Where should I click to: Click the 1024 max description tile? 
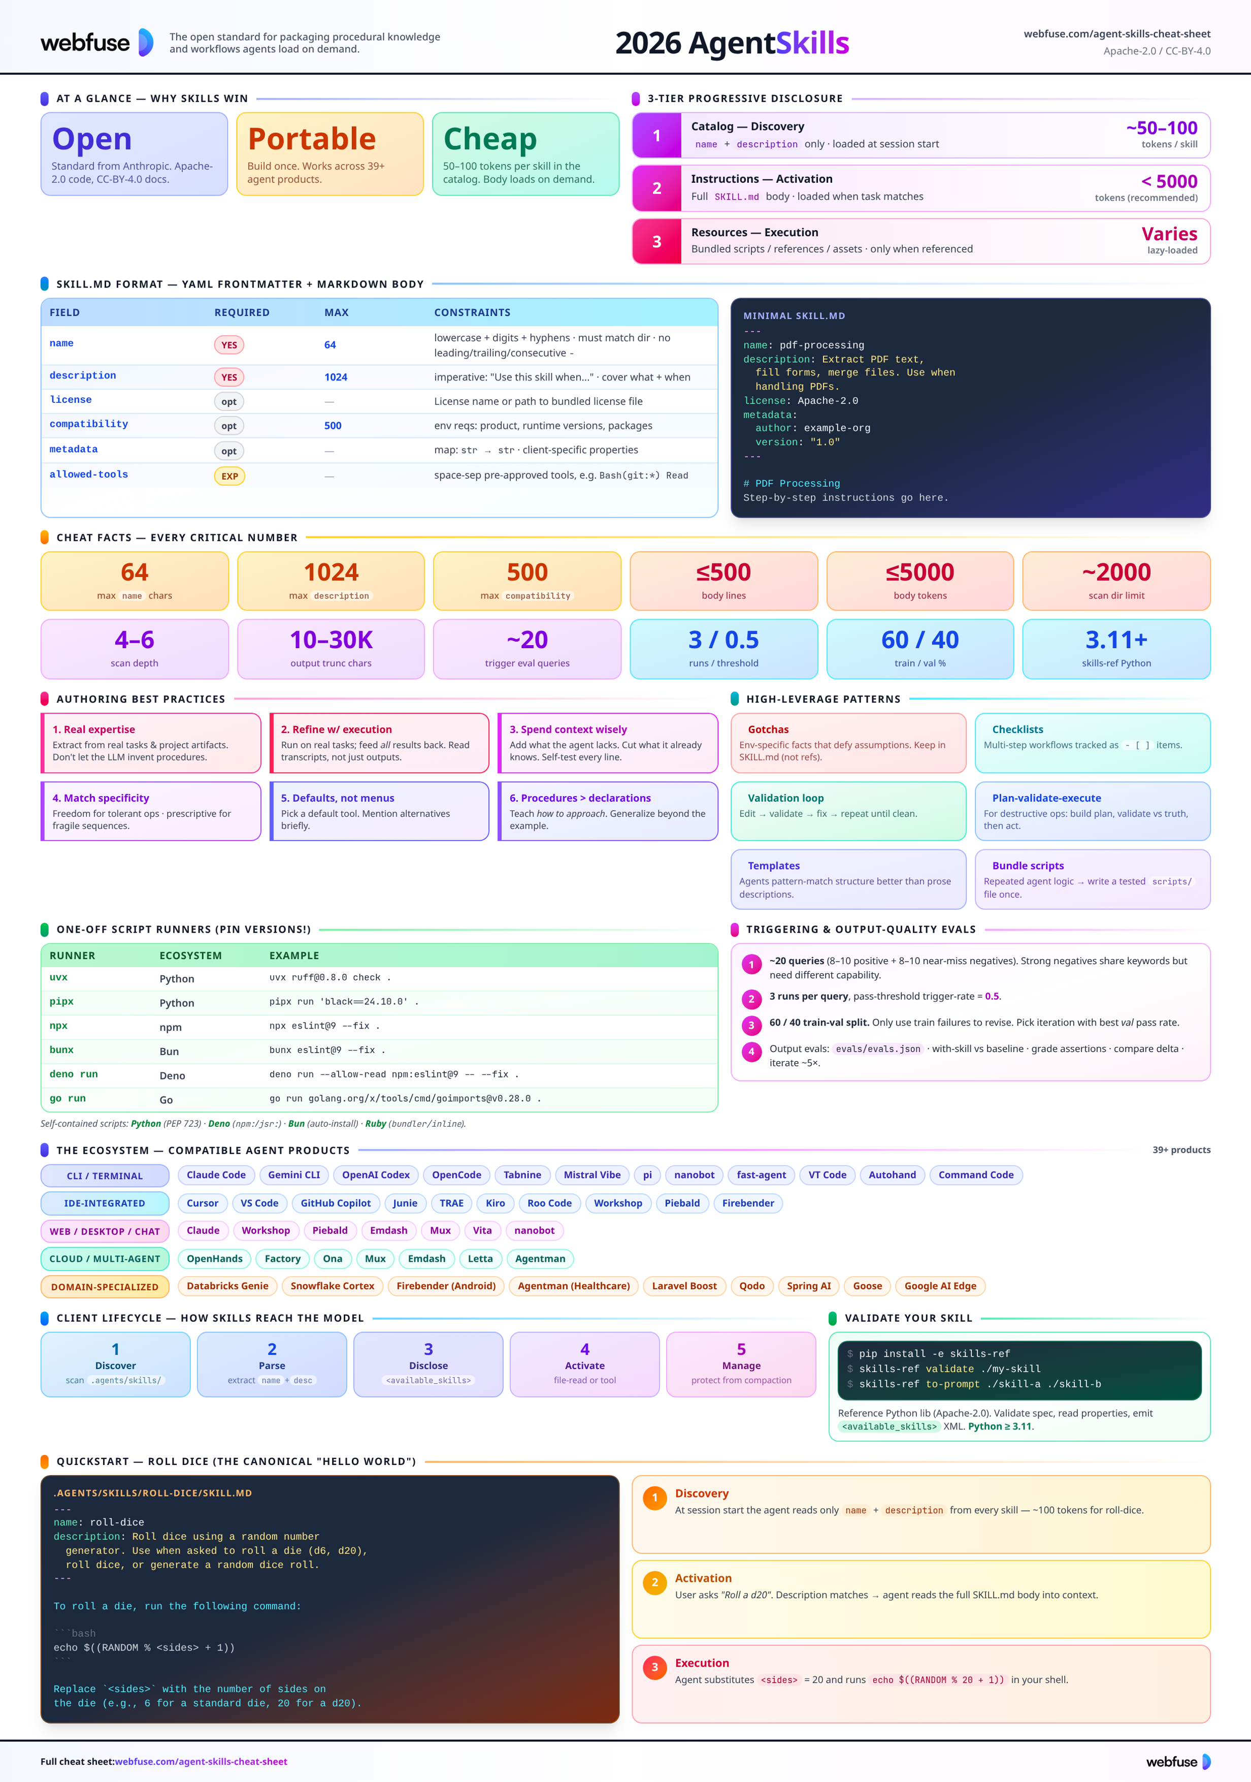click(x=331, y=581)
